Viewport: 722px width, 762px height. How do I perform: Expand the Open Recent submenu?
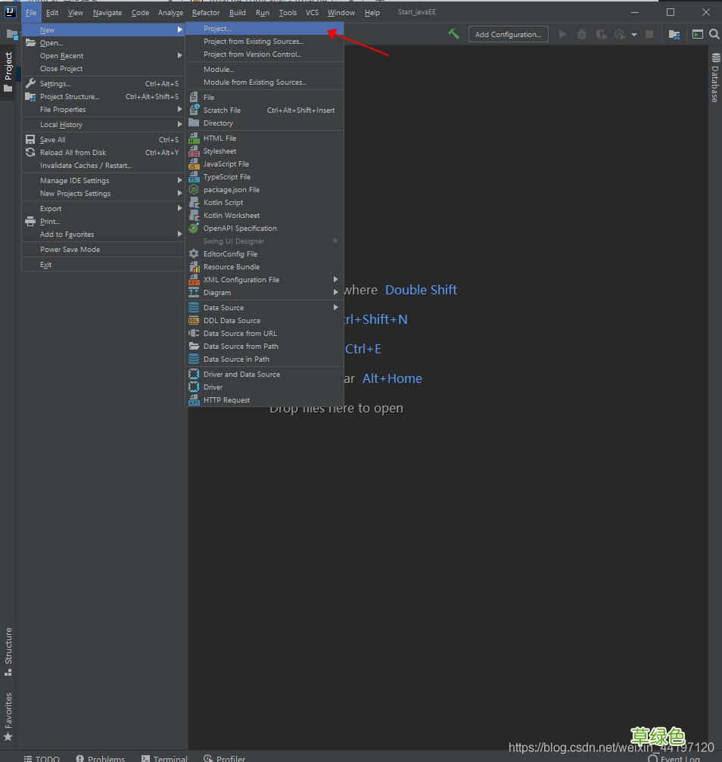62,56
